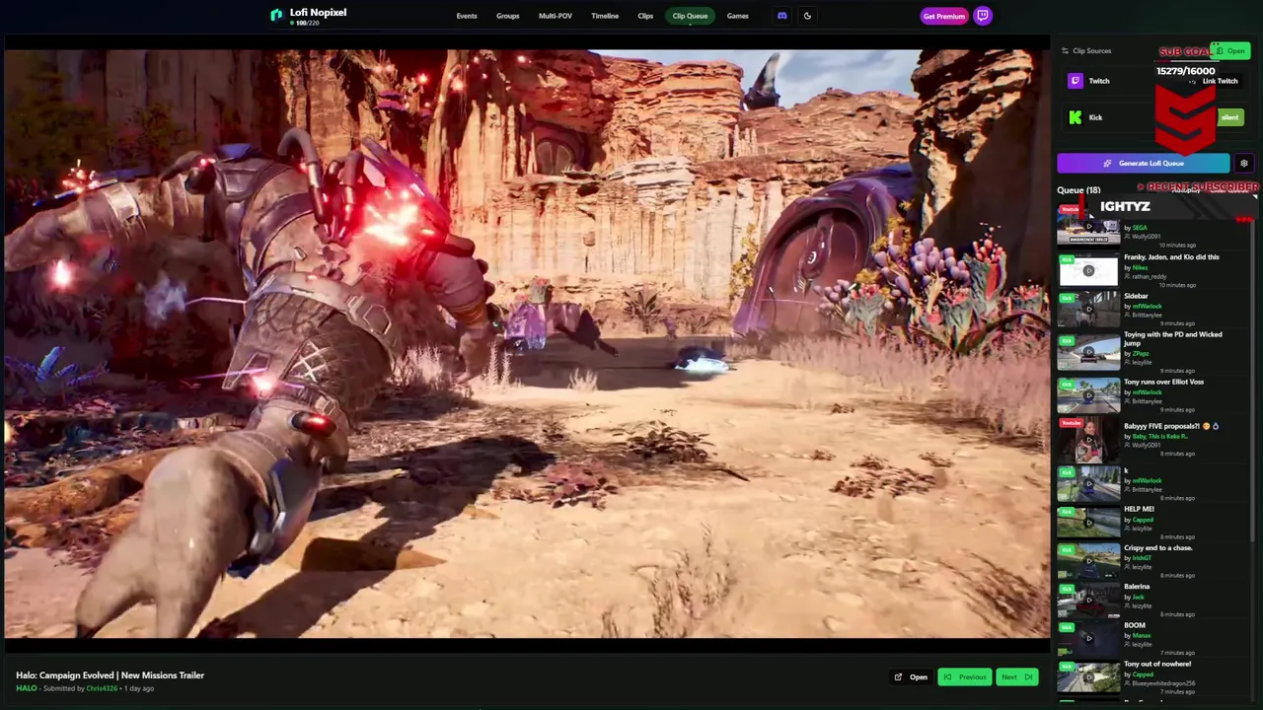Screen dimensions: 1263x710
Task: Click the Twitch source icon
Action: [x=1076, y=81]
